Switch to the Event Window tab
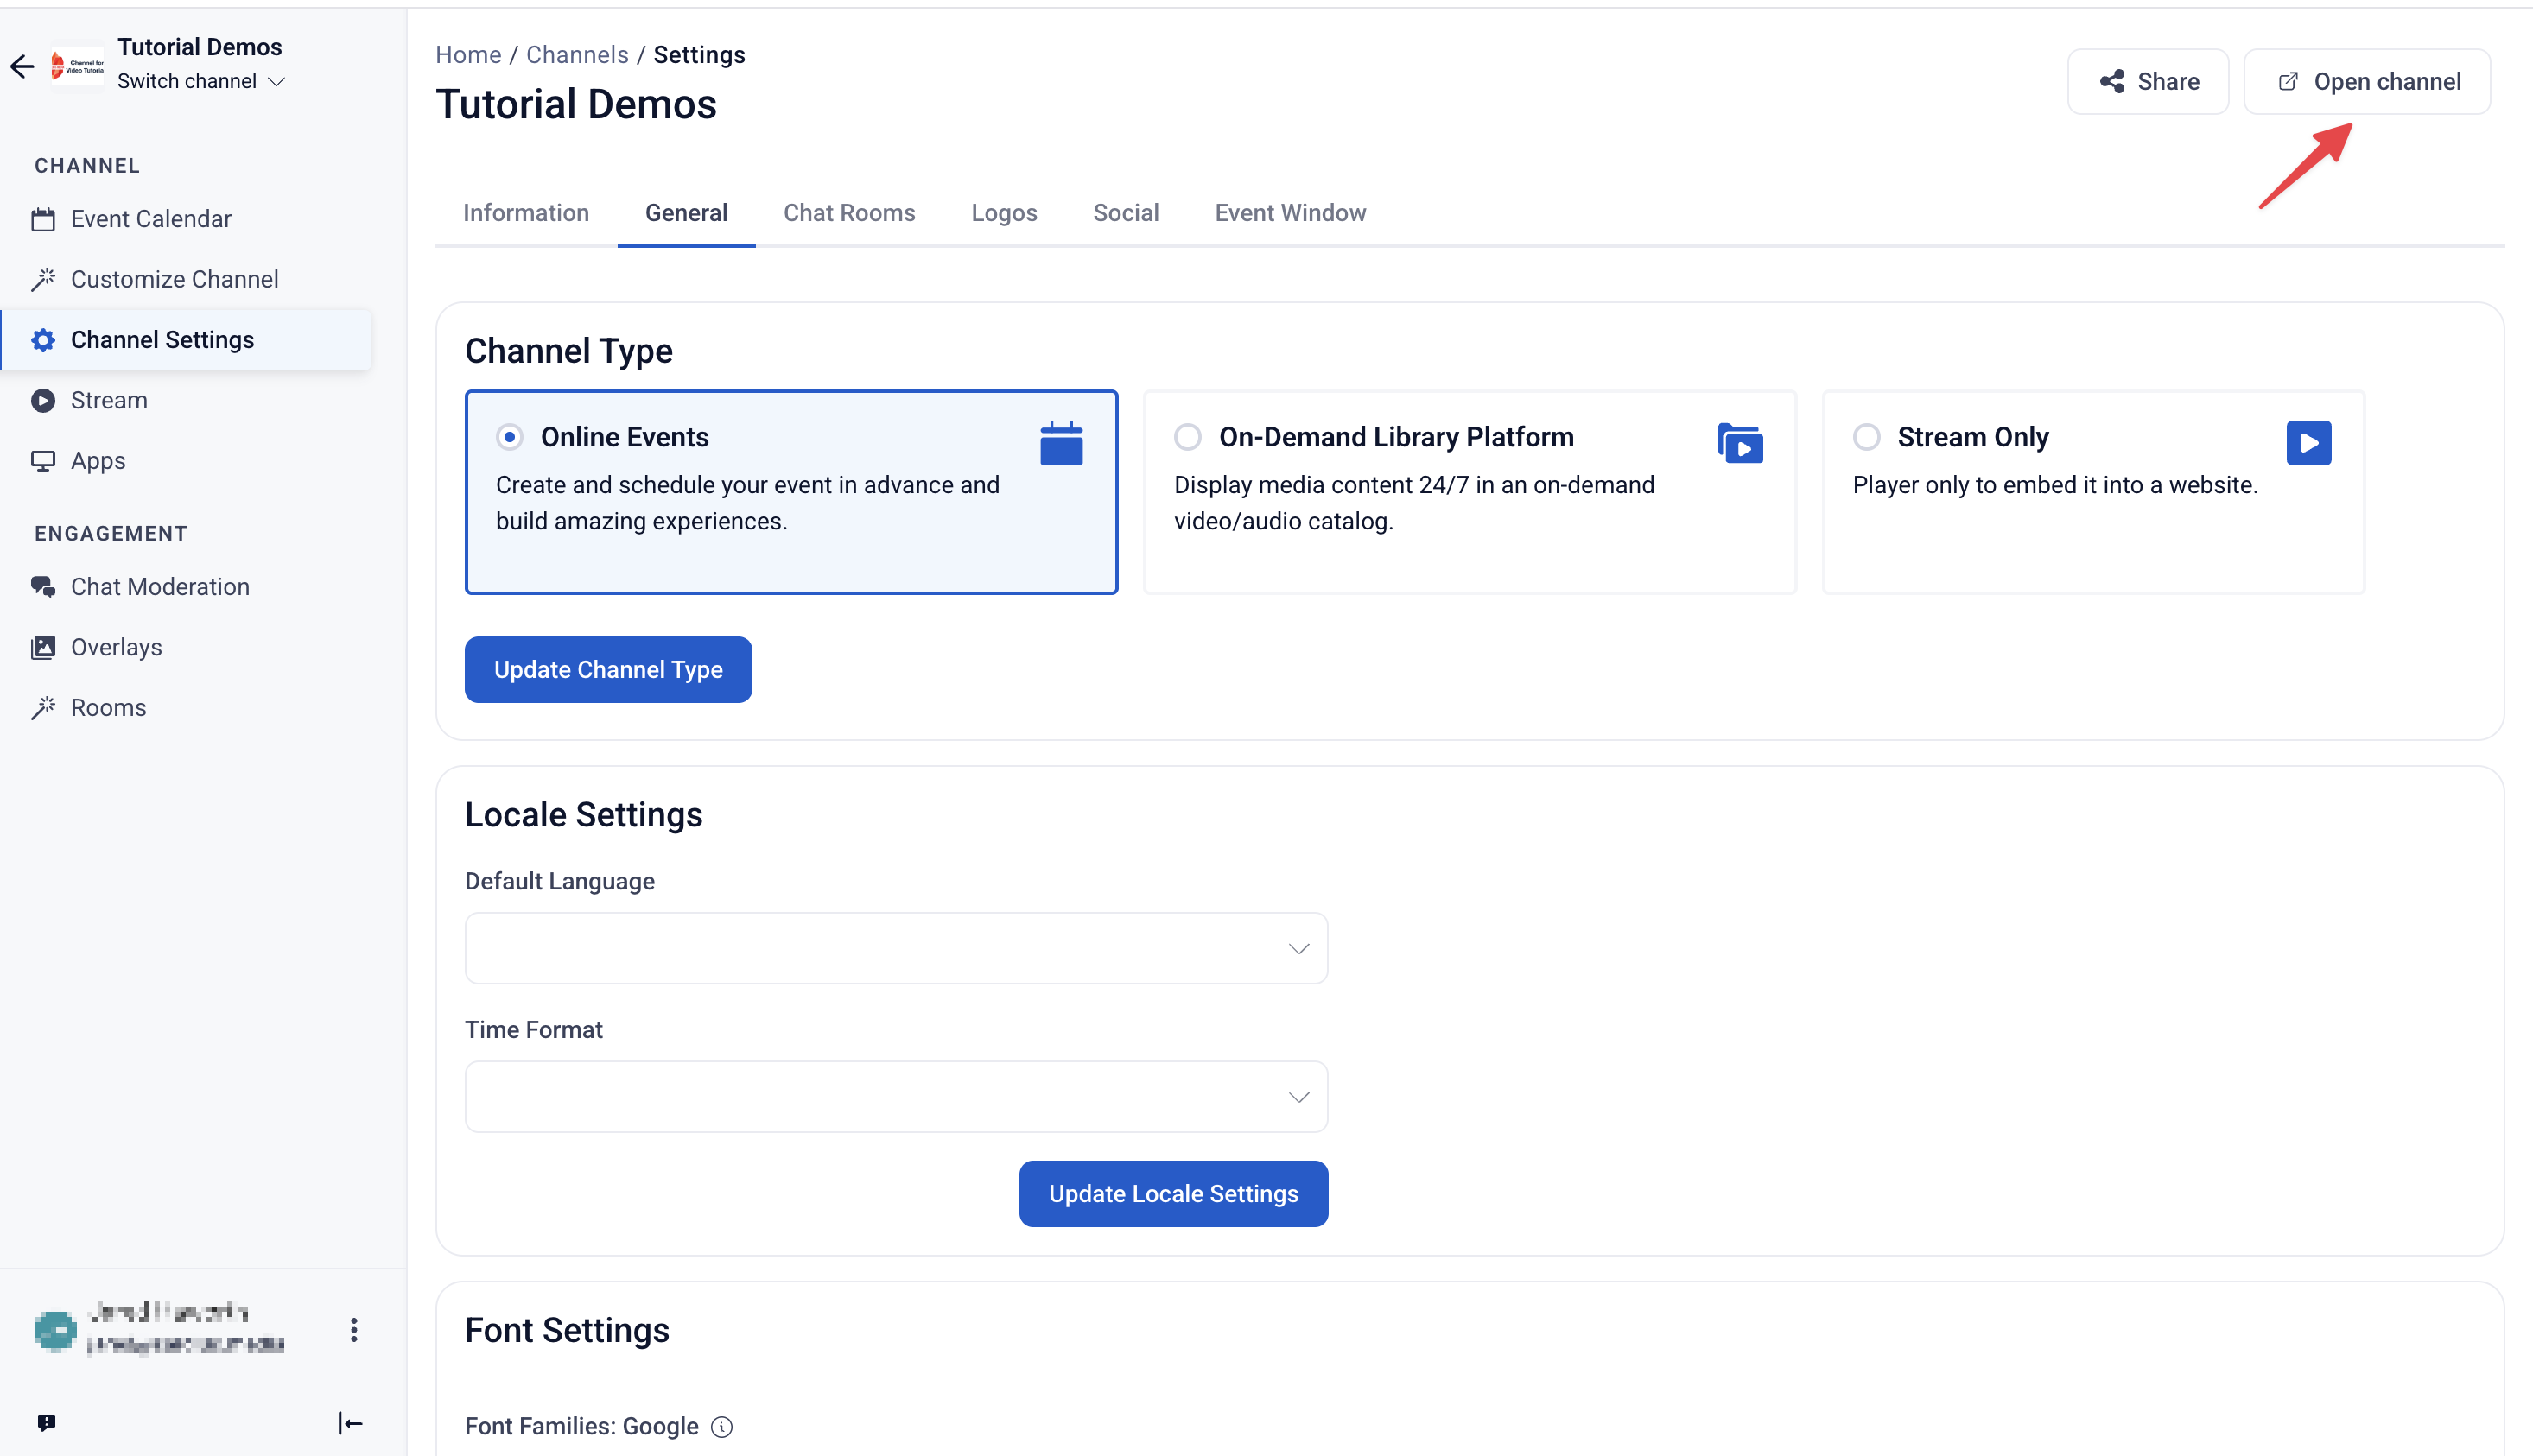This screenshot has width=2533, height=1456. pos(1291,213)
